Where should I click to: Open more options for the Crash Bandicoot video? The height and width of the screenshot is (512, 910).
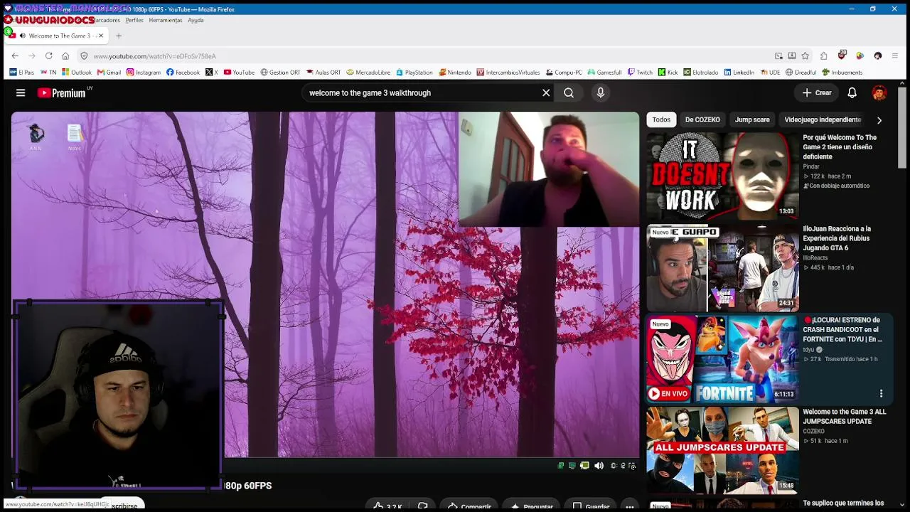881,393
